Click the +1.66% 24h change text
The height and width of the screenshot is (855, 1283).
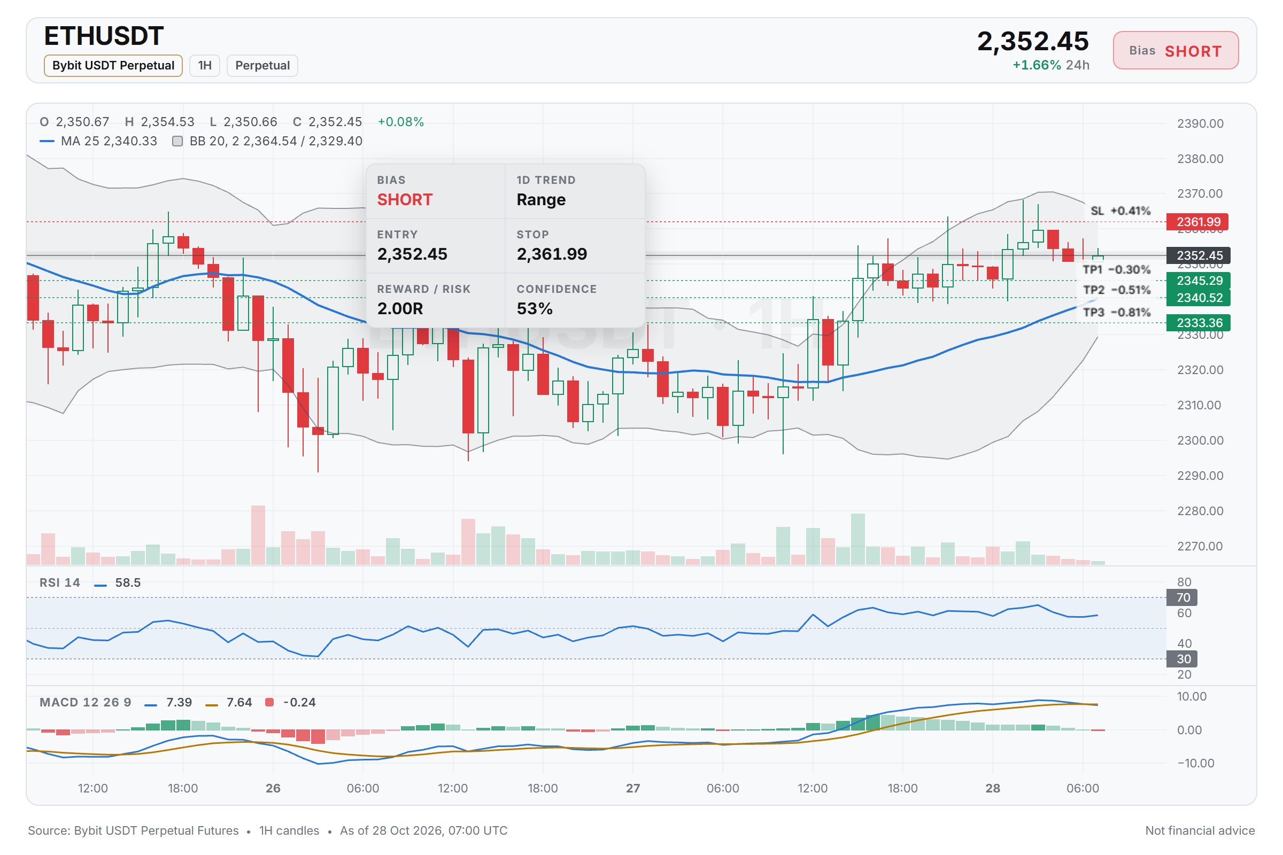click(1050, 65)
